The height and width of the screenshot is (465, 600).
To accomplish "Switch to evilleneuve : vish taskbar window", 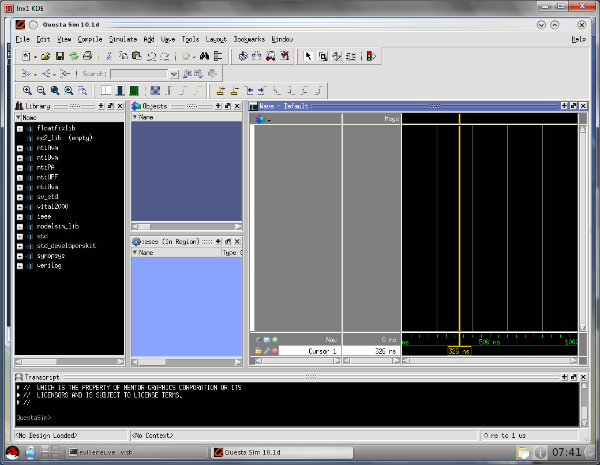I will pos(137,452).
